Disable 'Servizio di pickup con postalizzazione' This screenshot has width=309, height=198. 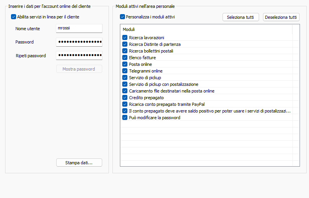(x=125, y=84)
